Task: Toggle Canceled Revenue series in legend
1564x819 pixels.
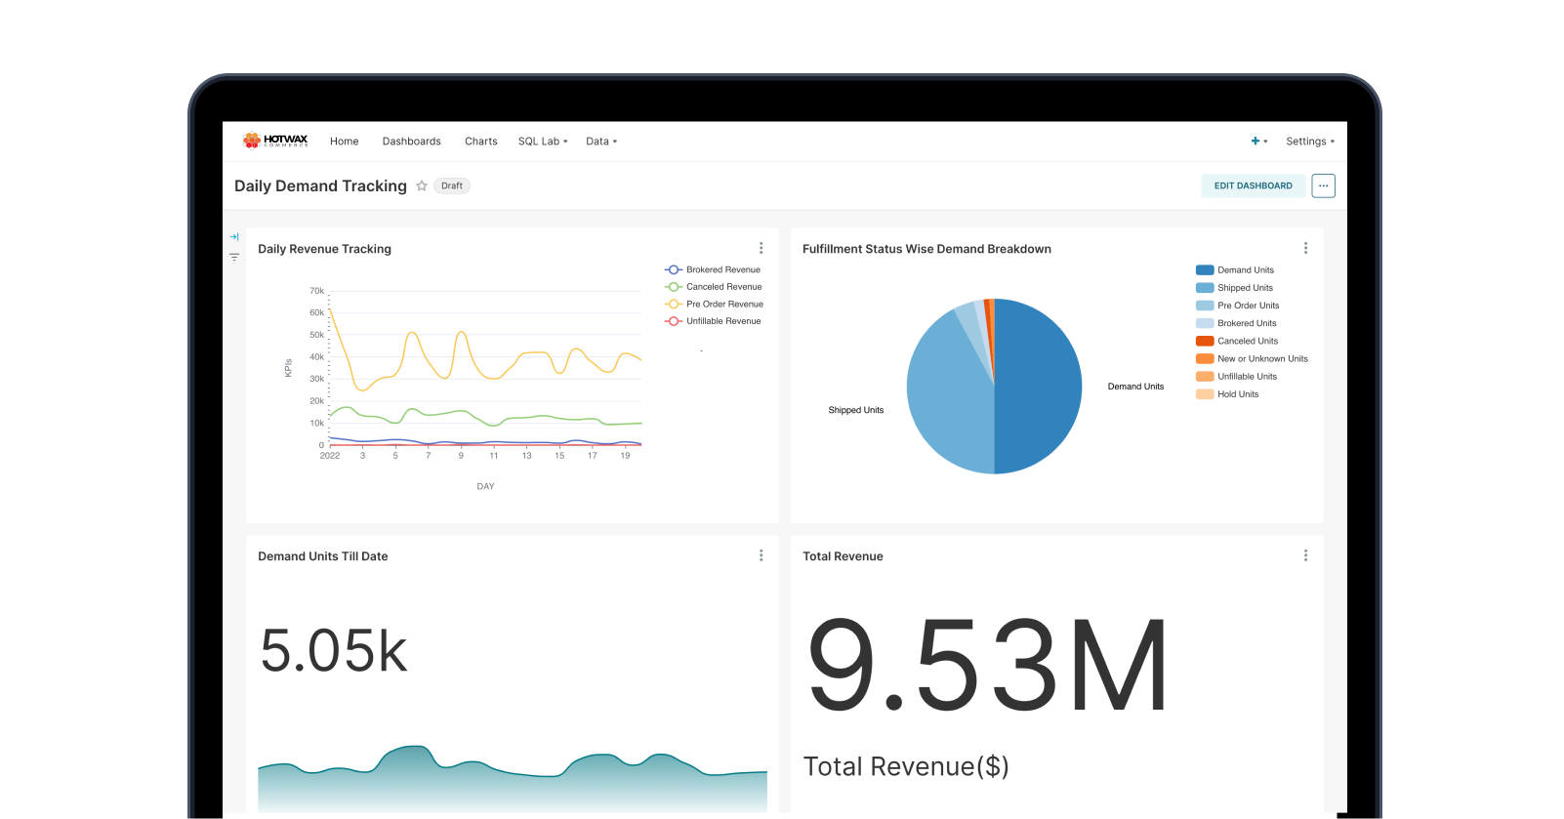Action: tap(714, 287)
